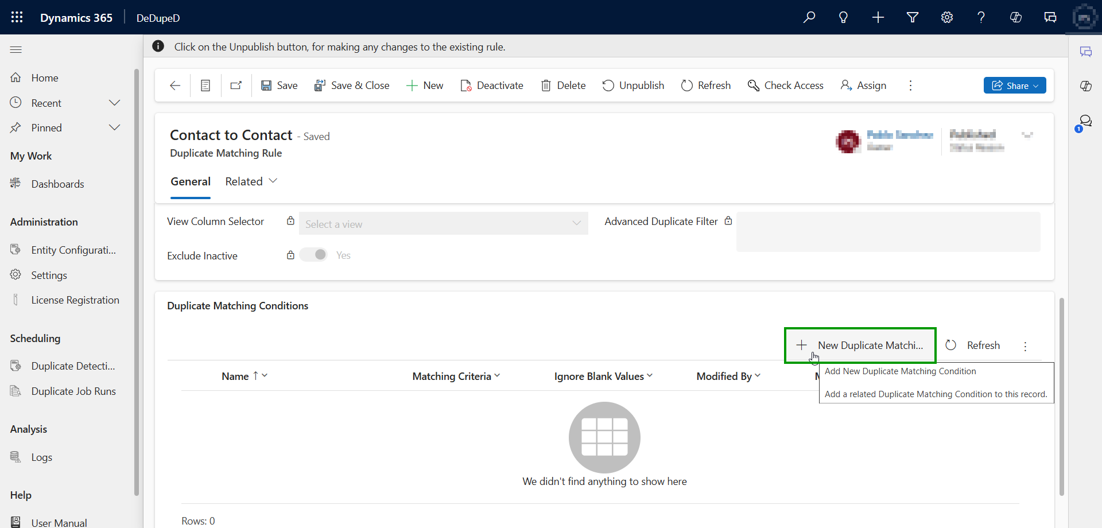The height and width of the screenshot is (528, 1102).
Task: Click the Advanced Duplicate Filter text field
Action: point(888,232)
